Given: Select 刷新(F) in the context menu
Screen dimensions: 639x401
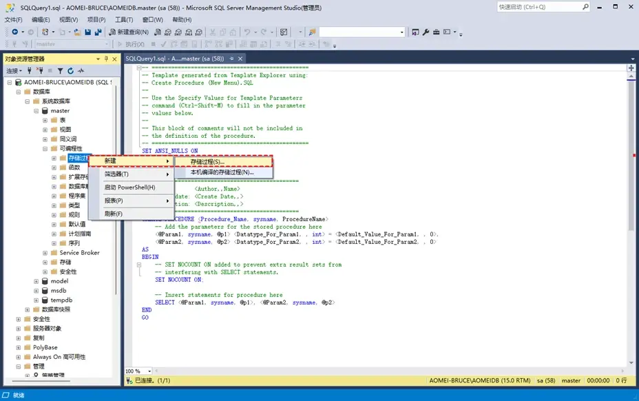Looking at the screenshot, I should (132, 214).
